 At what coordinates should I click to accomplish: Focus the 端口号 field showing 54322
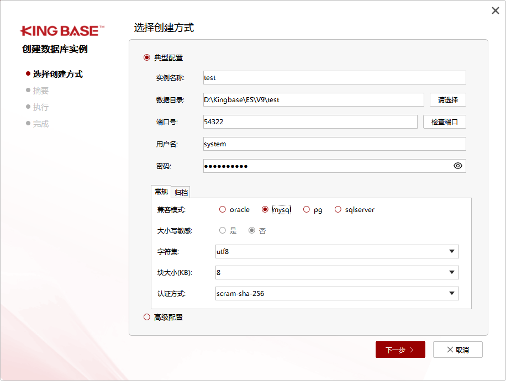[310, 122]
